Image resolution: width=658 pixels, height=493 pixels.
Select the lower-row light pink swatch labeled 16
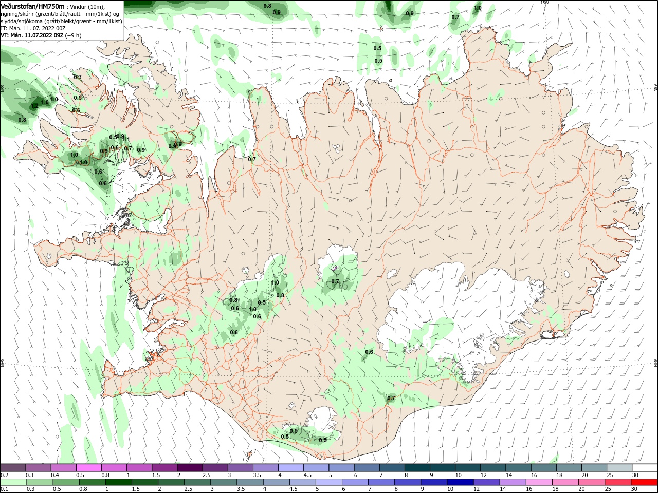tap(539, 482)
